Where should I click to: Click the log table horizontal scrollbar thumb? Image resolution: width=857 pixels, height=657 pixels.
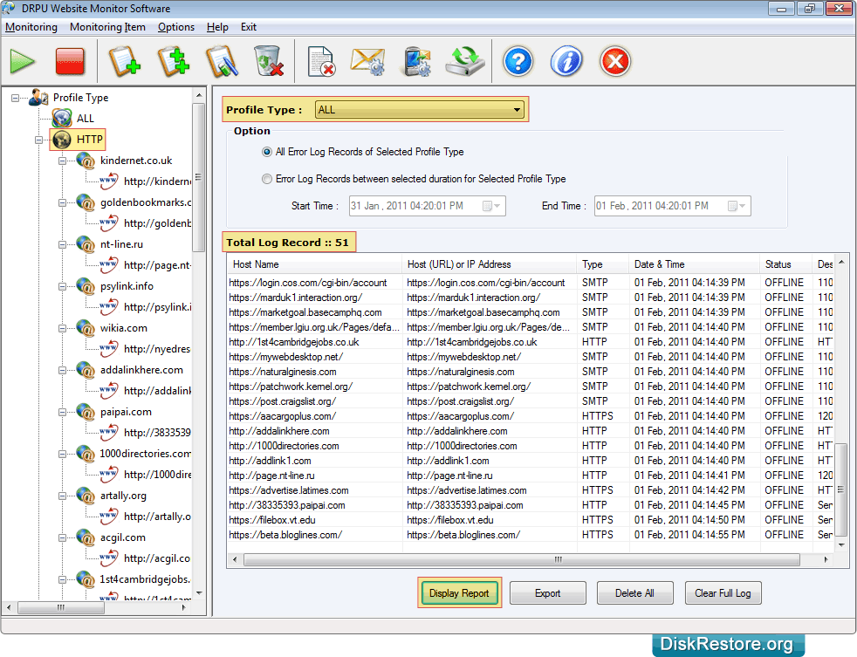(x=522, y=559)
